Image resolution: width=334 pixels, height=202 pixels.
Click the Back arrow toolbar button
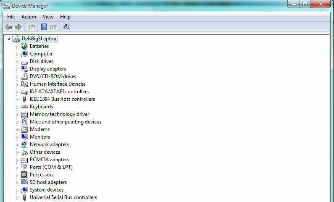pyautogui.click(x=8, y=27)
